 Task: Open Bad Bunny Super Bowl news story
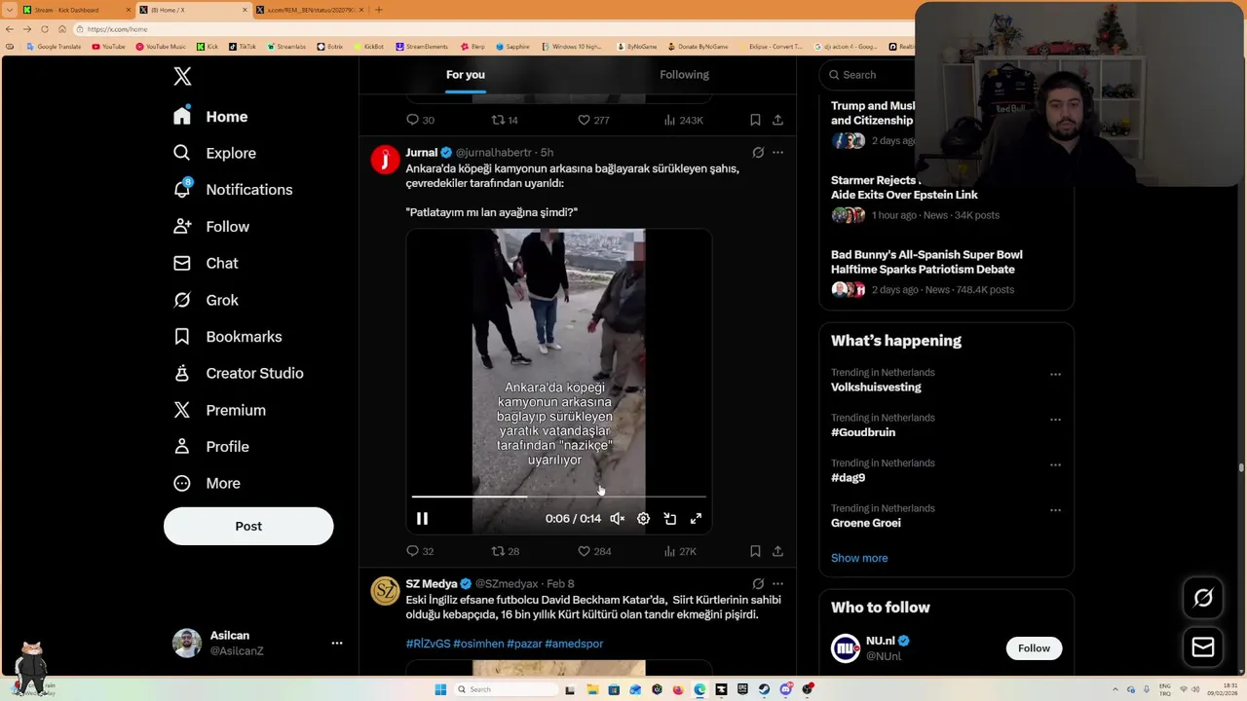click(x=946, y=272)
